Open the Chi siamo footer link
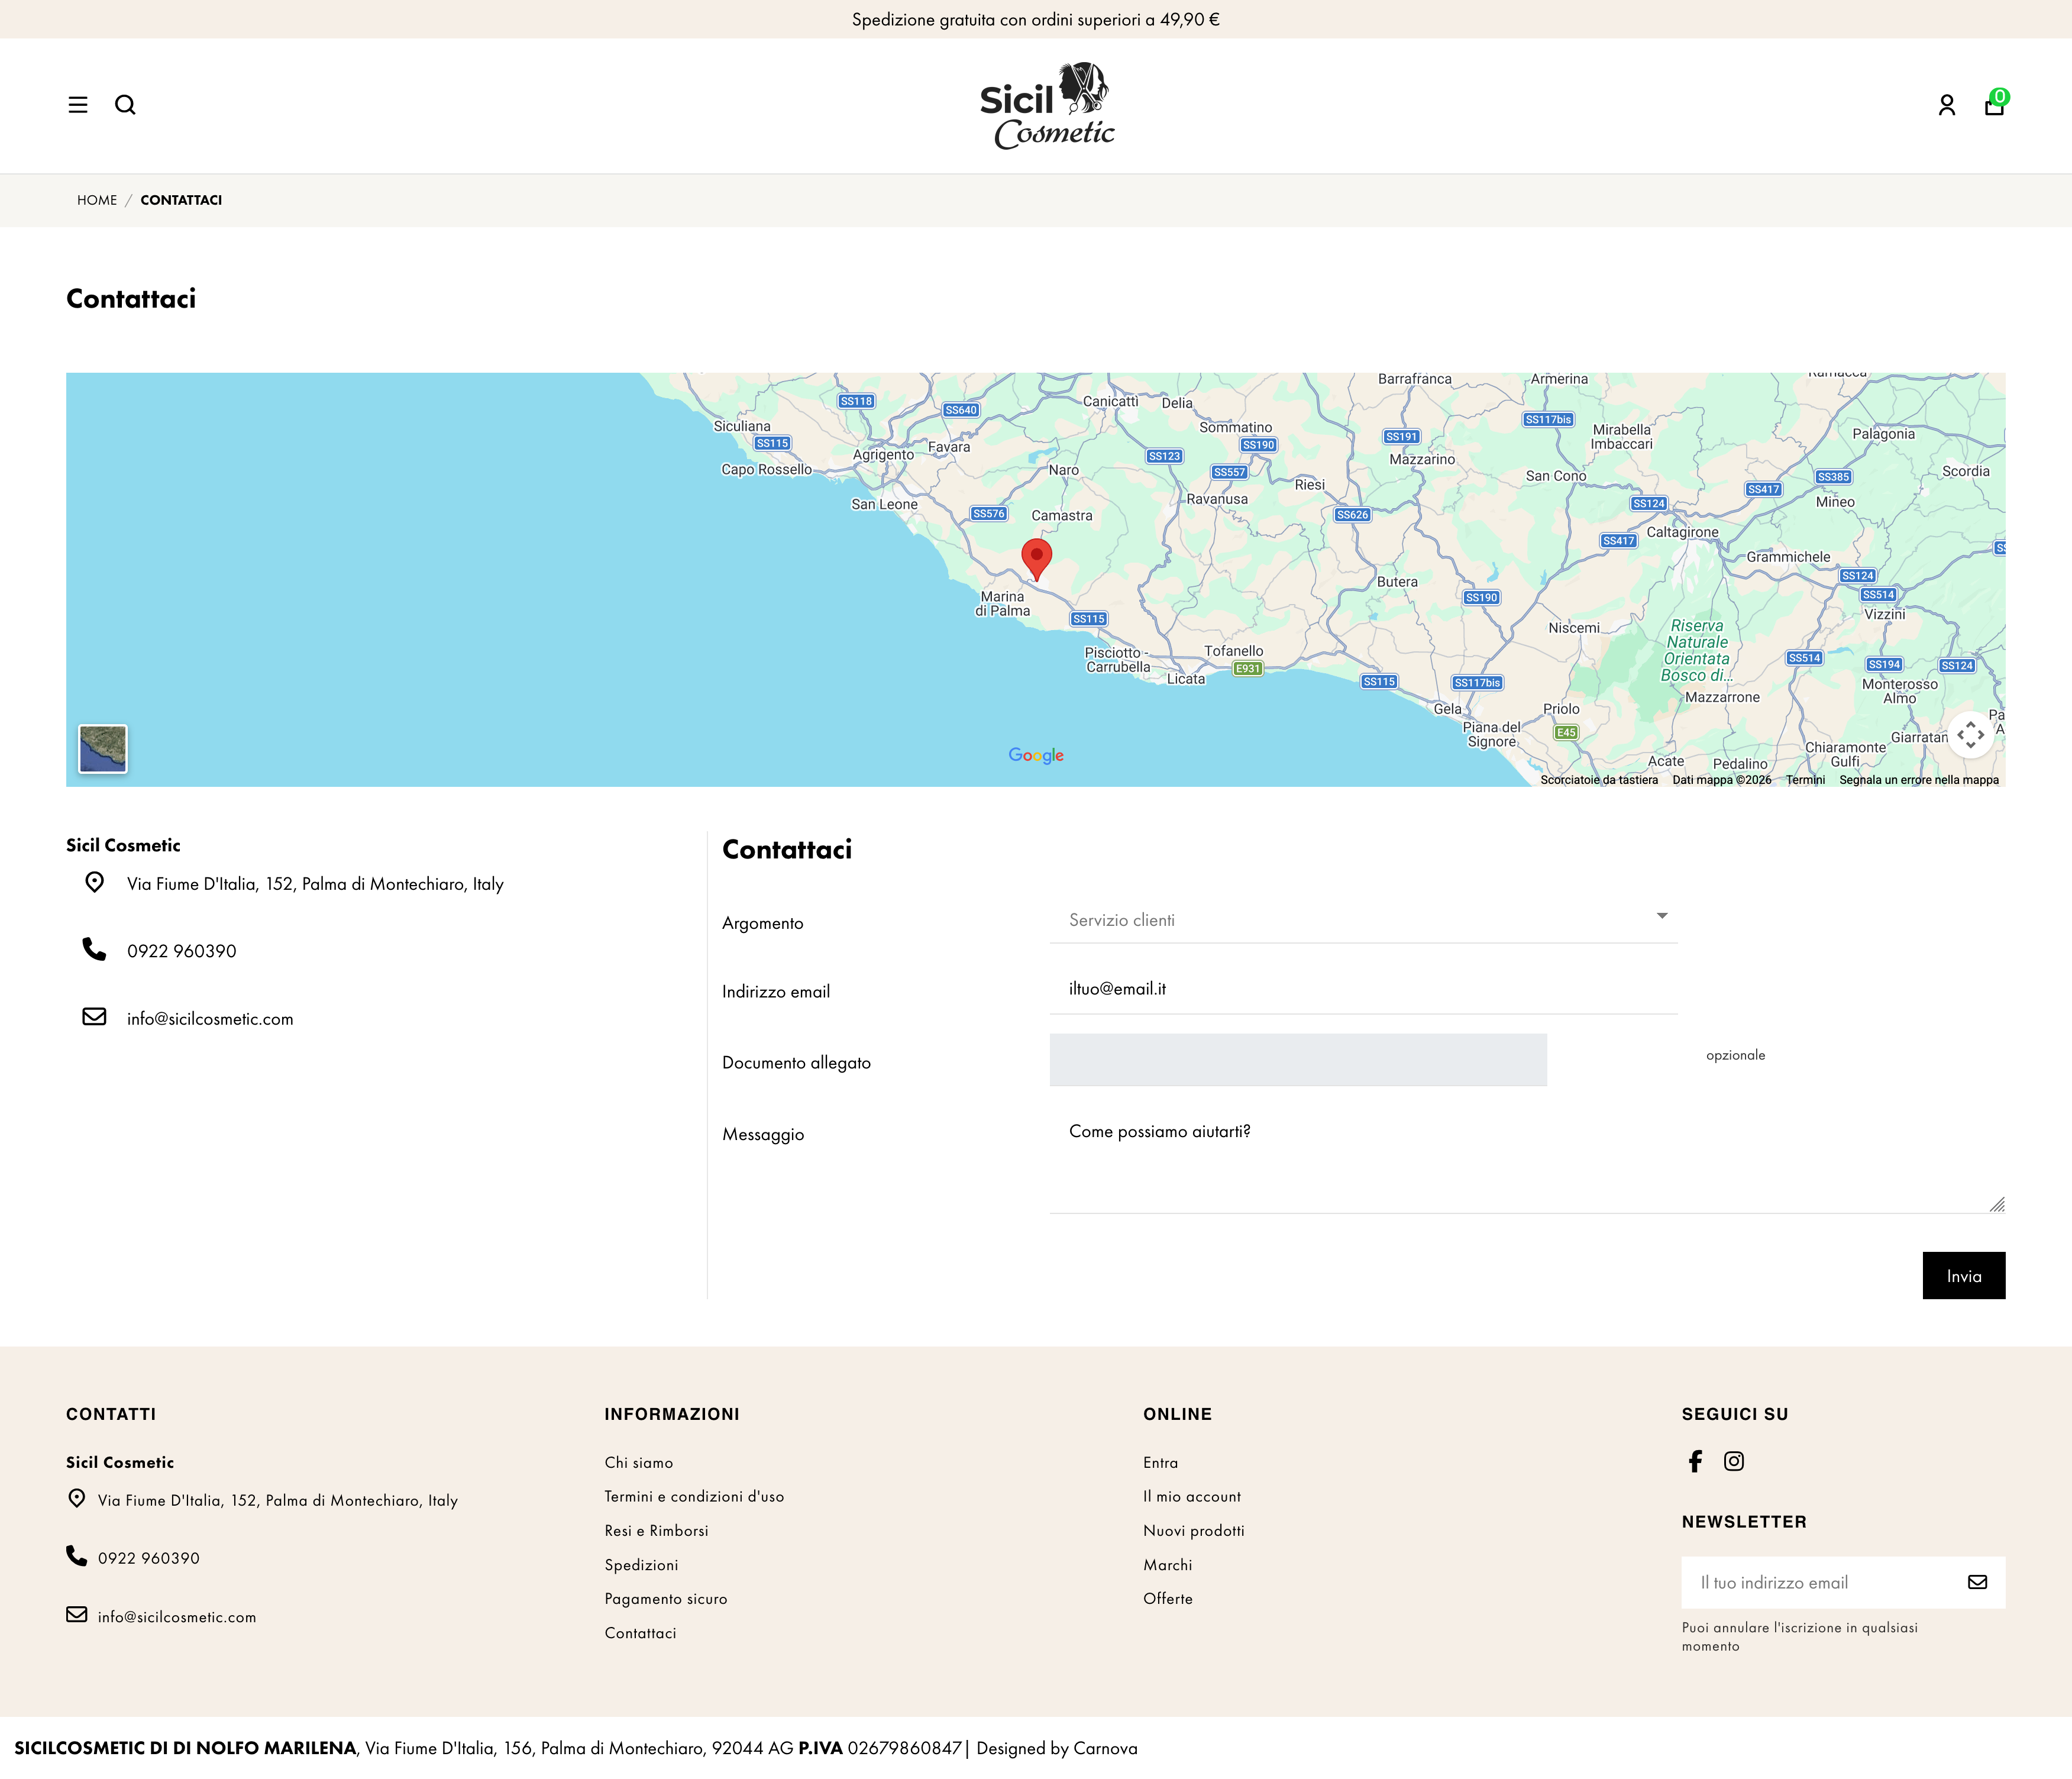Screen dimensions: 2072x1779 coord(639,1462)
